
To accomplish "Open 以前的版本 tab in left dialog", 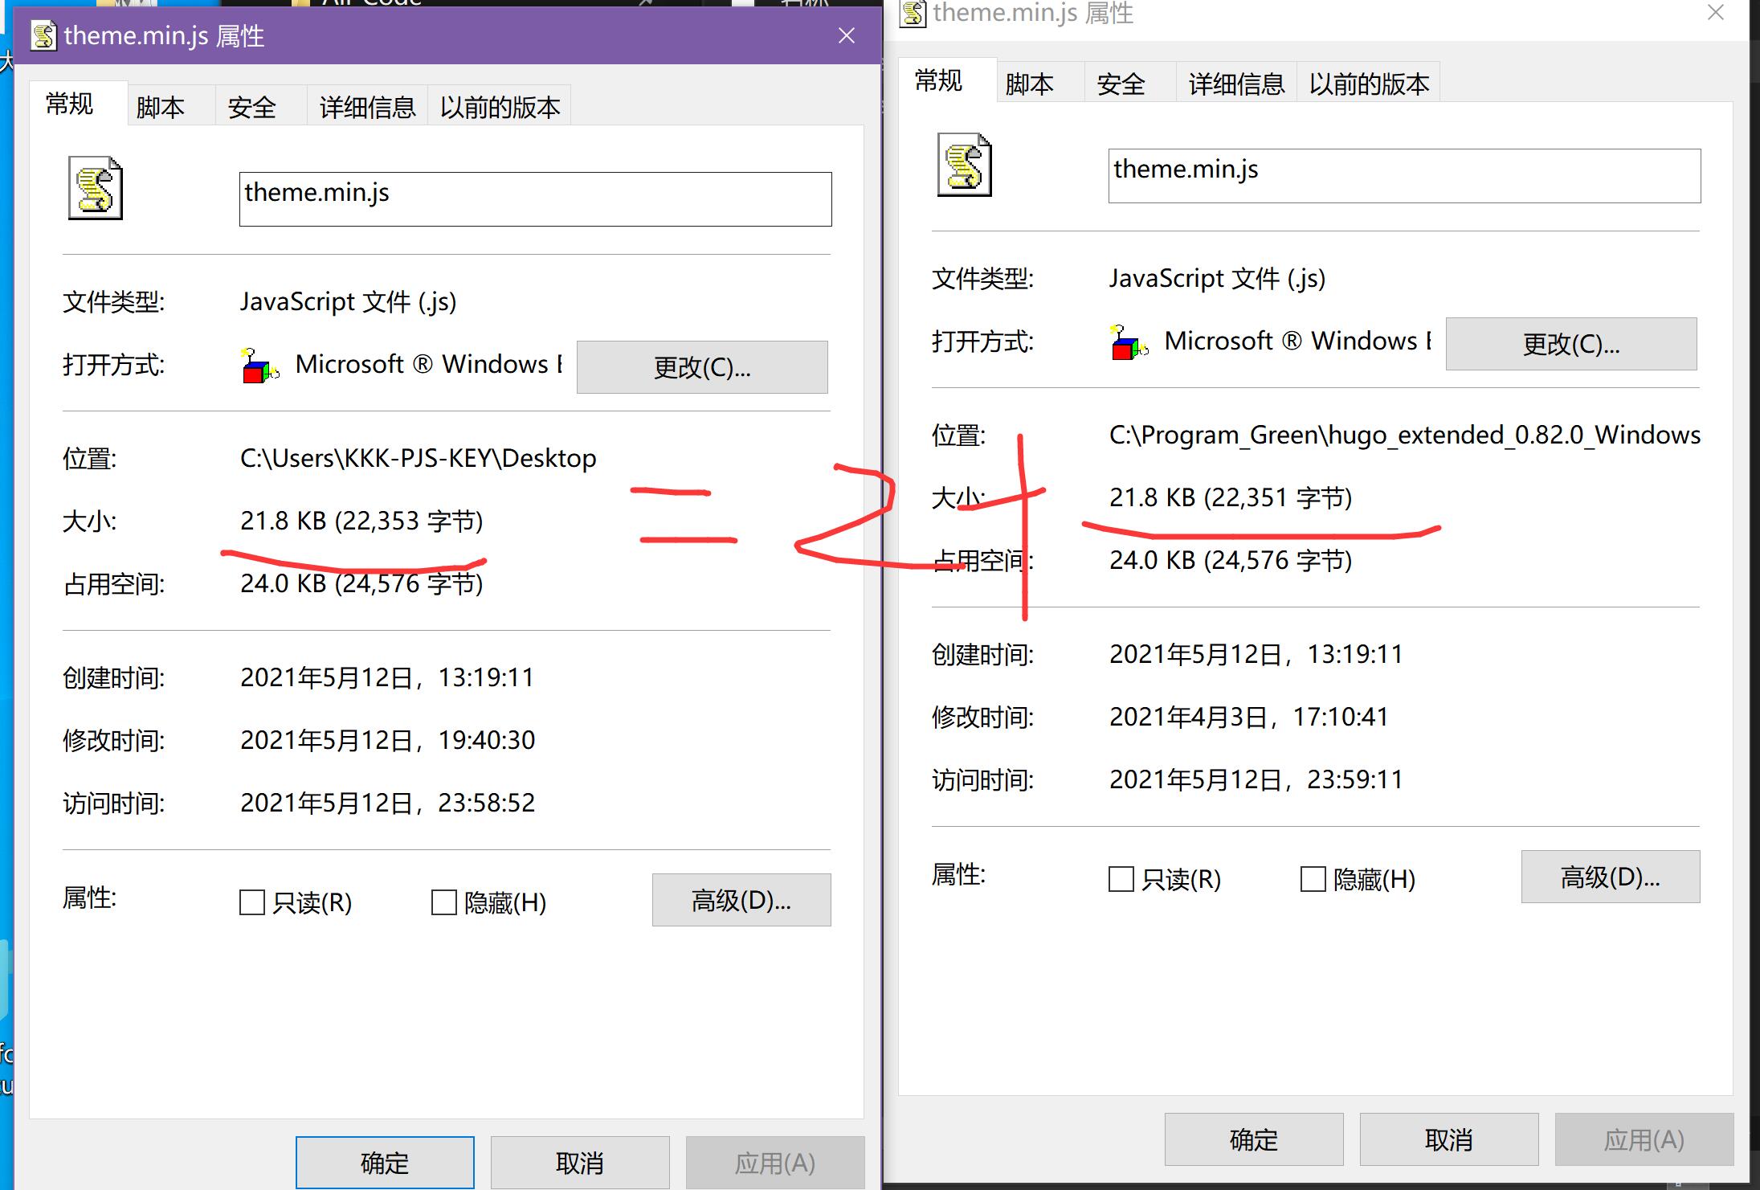I will click(x=500, y=107).
